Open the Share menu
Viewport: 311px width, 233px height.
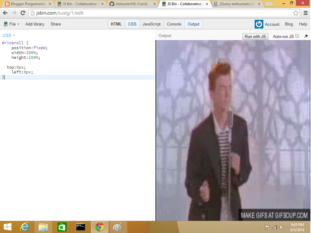pos(56,24)
